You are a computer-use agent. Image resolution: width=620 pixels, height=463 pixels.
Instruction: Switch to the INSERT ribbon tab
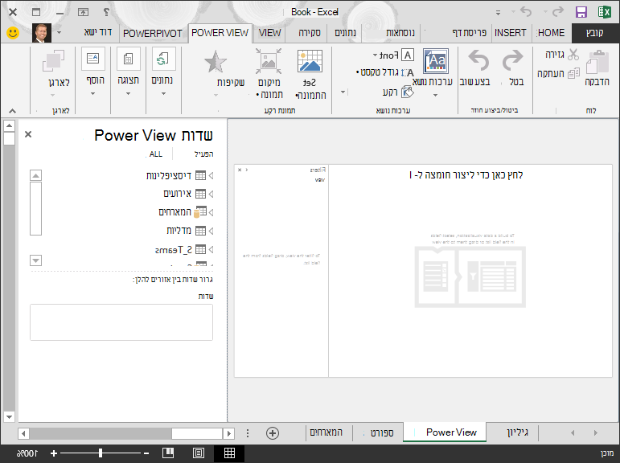click(x=510, y=33)
